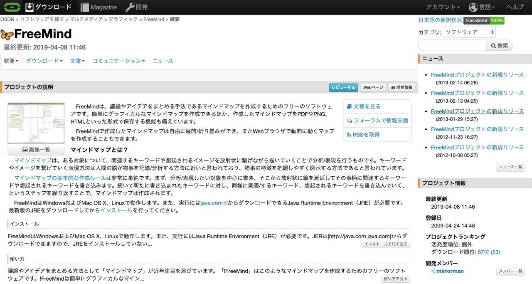Image resolution: width=532 pixels, height=284 pixels.
Task: Click the inline インストール link in description
Action: [116, 210]
